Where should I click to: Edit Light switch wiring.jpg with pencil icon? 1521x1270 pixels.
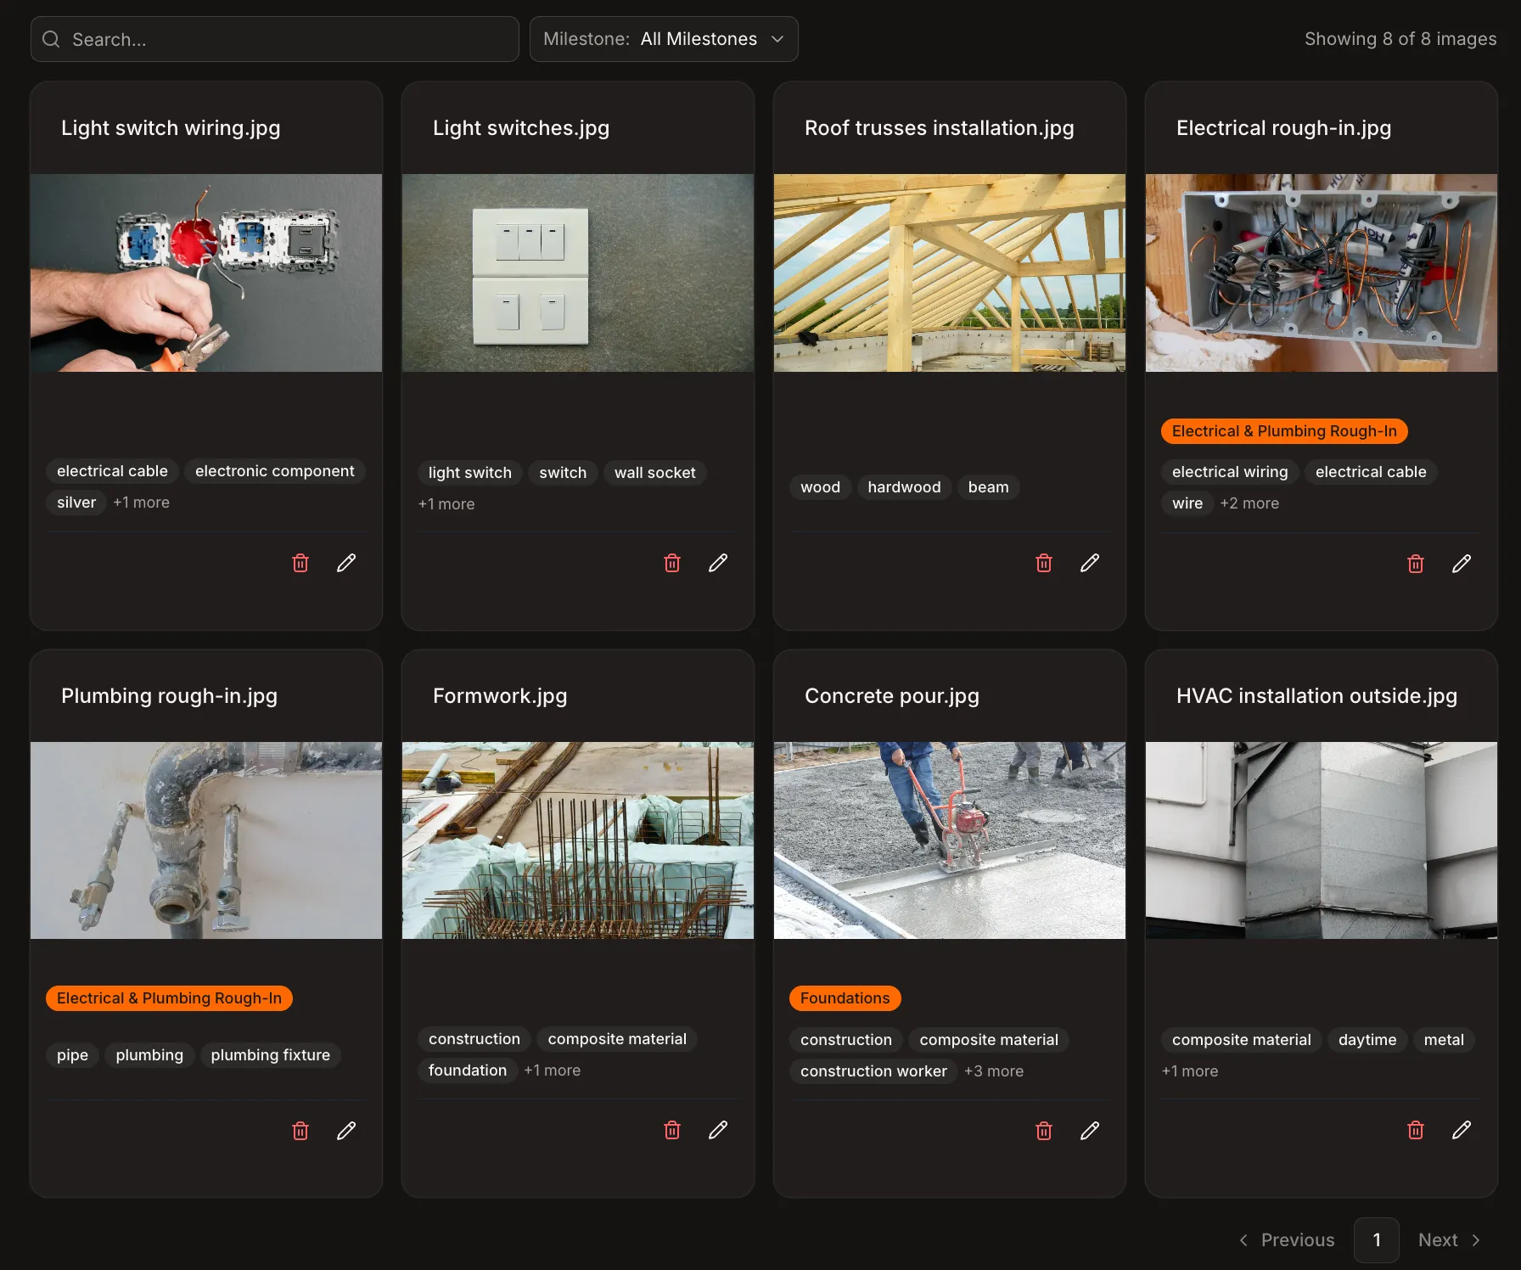click(346, 563)
